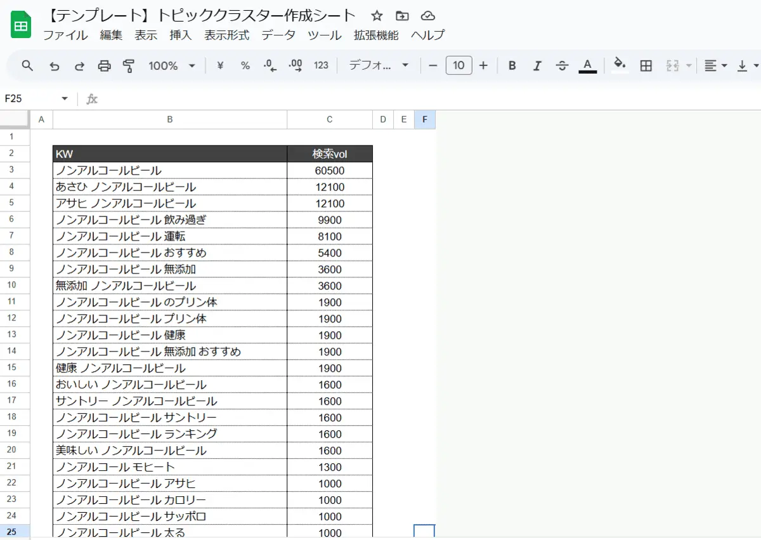Open the データ menu
The image size is (761, 540).
(x=278, y=36)
